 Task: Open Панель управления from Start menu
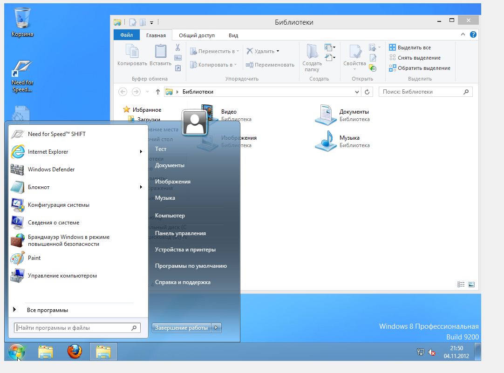click(x=180, y=233)
